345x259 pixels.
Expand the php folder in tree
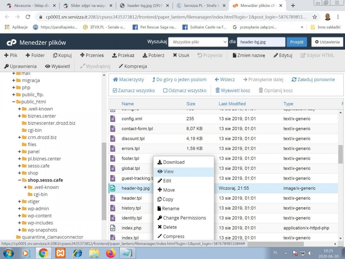coord(14,87)
